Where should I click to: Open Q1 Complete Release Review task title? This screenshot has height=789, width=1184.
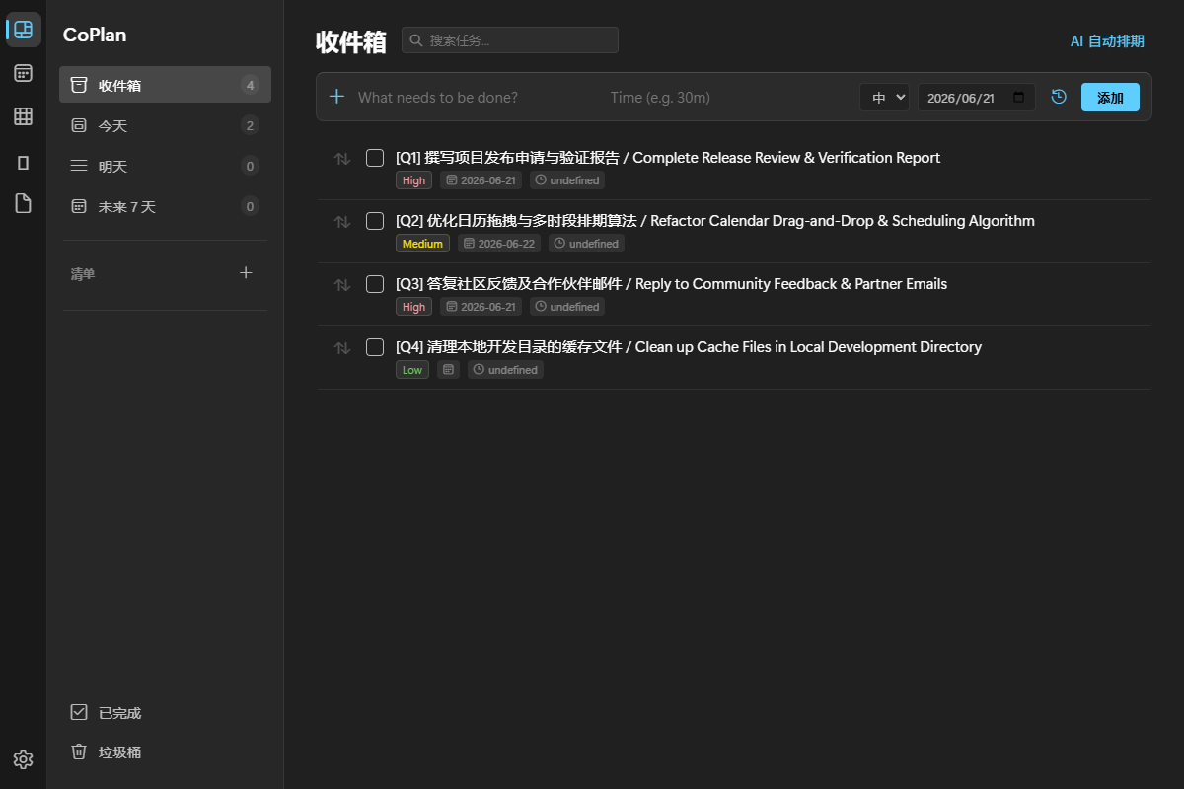[x=668, y=158]
